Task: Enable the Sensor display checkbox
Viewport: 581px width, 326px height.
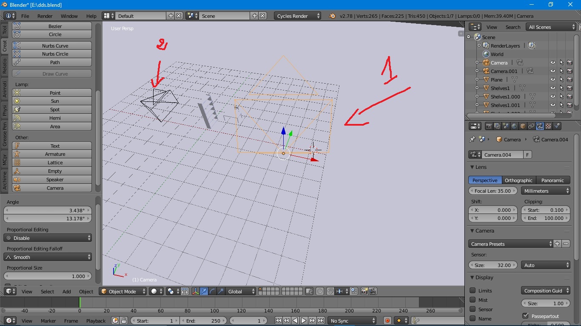Action: (x=473, y=309)
